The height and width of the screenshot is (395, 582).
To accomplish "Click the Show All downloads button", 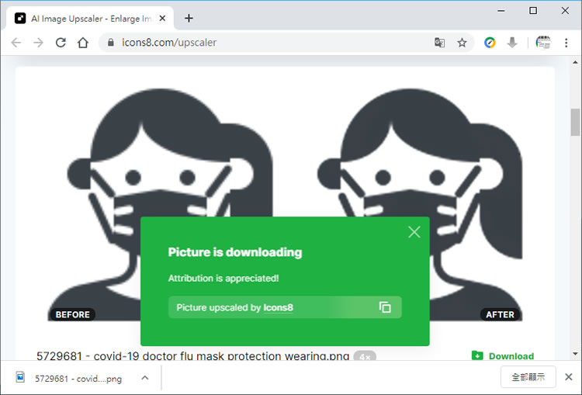I will point(528,378).
